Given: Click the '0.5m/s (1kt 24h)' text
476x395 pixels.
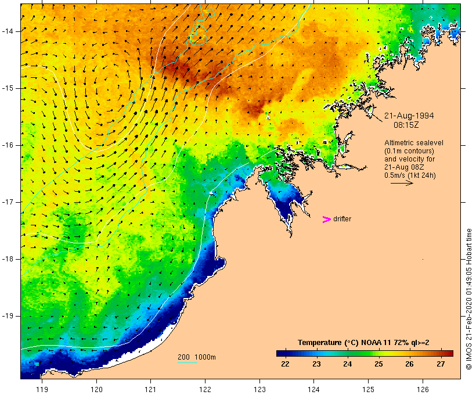Looking at the screenshot, I should 410,175.
